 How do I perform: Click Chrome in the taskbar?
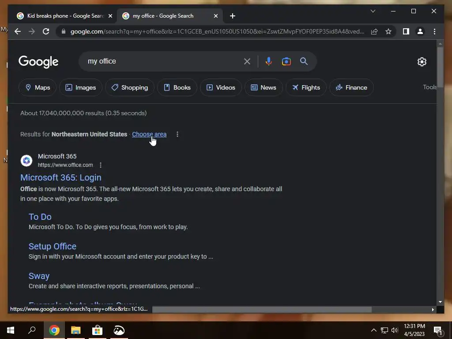click(x=54, y=330)
